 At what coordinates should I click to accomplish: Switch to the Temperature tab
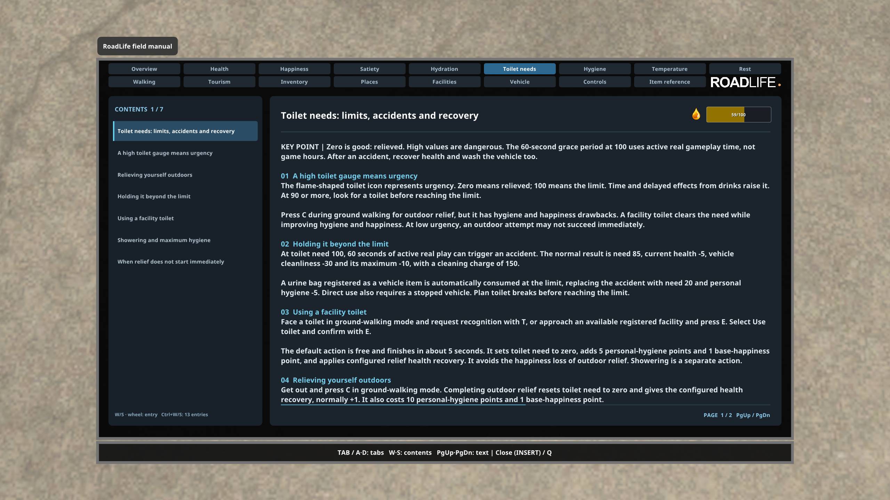tap(670, 69)
